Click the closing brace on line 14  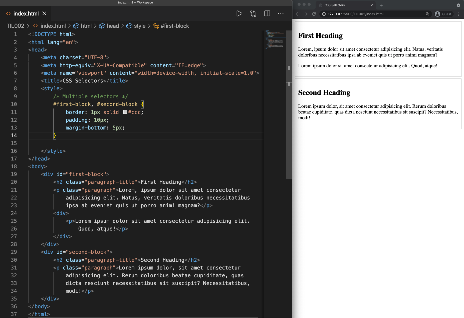[55, 135]
